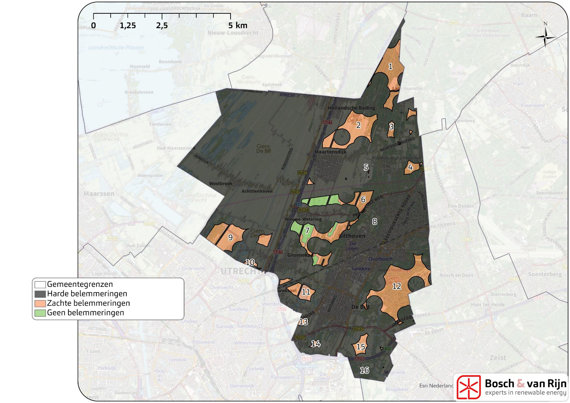Click the Zachte belemmeringen orange legend swatch
Viewport: 570px width, 403px height.
tap(40, 303)
